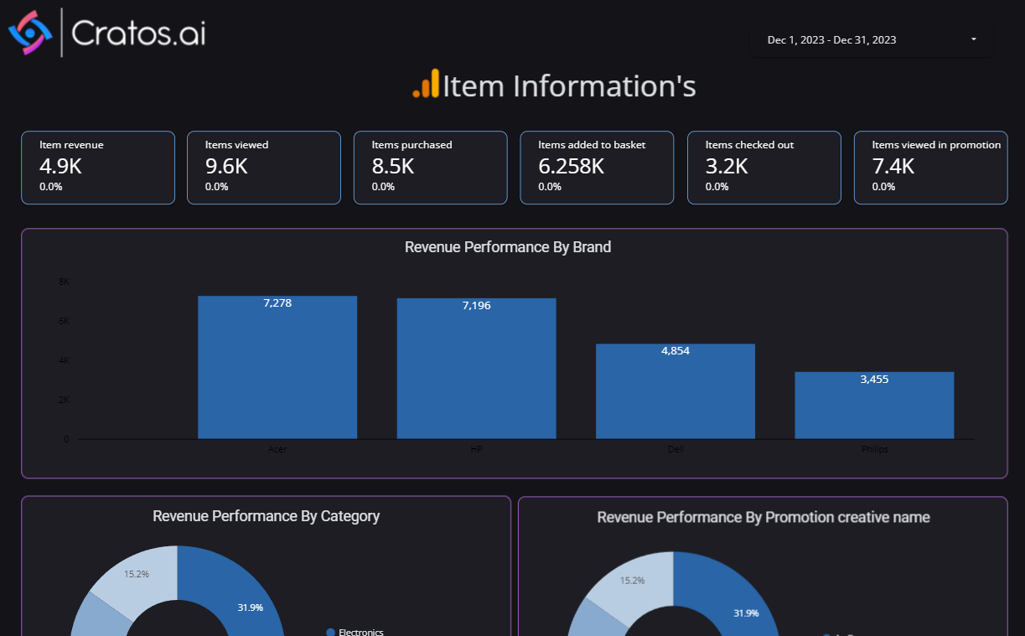
Task: Click the Cratos.ai brand name text
Action: point(138,34)
